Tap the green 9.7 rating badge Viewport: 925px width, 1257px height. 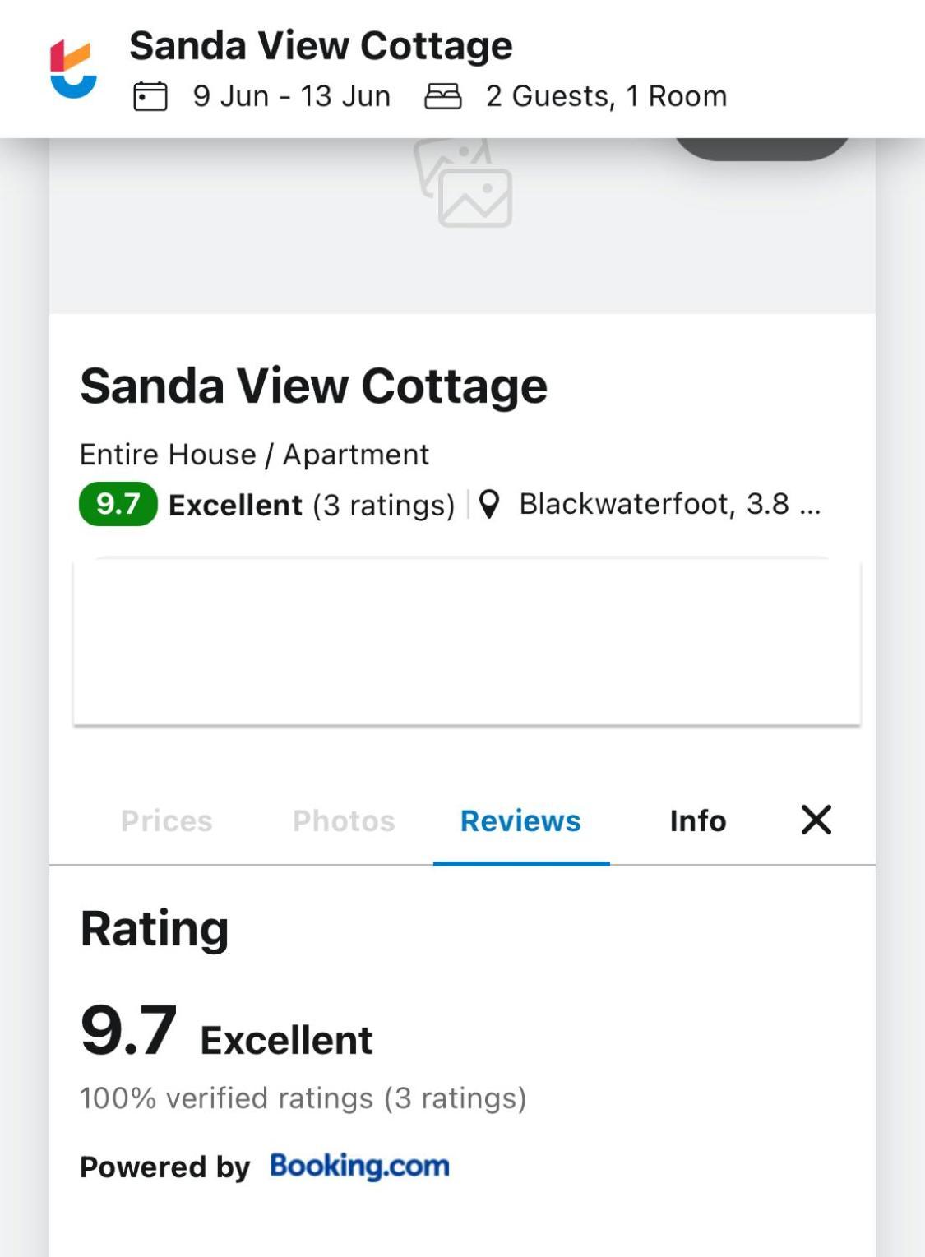click(118, 504)
